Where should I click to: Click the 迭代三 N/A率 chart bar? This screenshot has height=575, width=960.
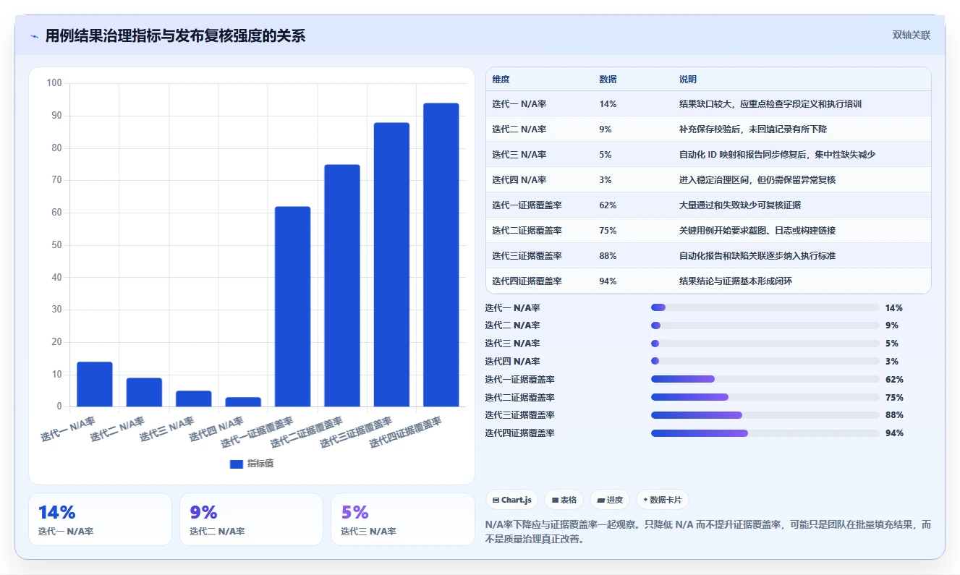click(x=194, y=399)
